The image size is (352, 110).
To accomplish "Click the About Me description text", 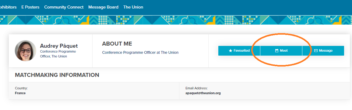I will (140, 53).
